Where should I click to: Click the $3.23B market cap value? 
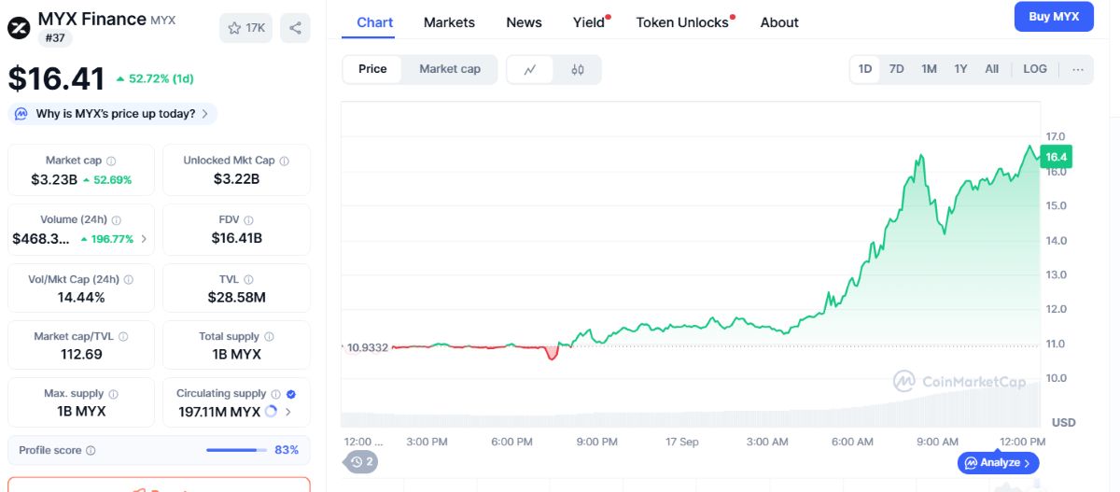[x=55, y=179]
